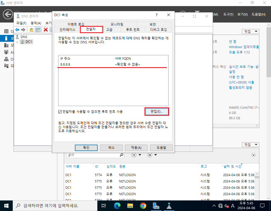The height and width of the screenshot is (211, 271).
Task: Click the 도움말 button in DC1 properties
Action: click(161, 148)
